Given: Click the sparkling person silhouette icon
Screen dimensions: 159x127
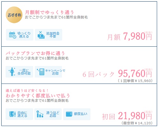Looking at the screenshot, I should 12,72.
